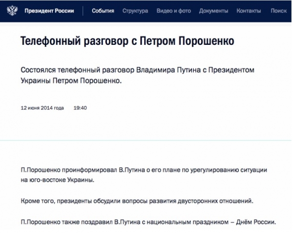This screenshot has width=293, height=233.
Task: Click the sentence about Днём России congratulation
Action: (x=148, y=222)
